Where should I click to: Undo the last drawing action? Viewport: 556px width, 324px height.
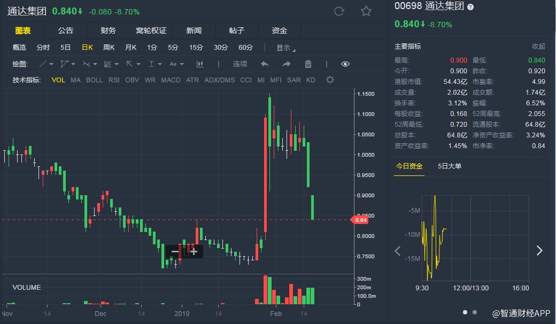tap(265, 64)
